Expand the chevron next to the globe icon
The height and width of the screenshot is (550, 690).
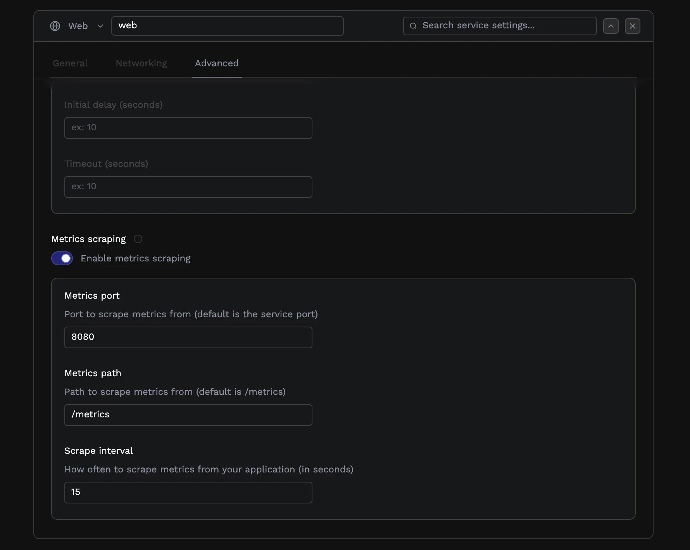pyautogui.click(x=100, y=26)
